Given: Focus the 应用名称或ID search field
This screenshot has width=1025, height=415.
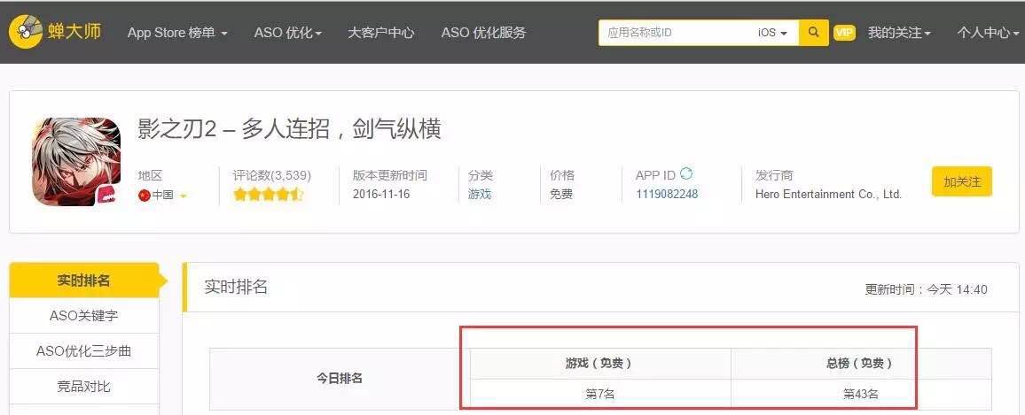Looking at the screenshot, I should (x=677, y=32).
